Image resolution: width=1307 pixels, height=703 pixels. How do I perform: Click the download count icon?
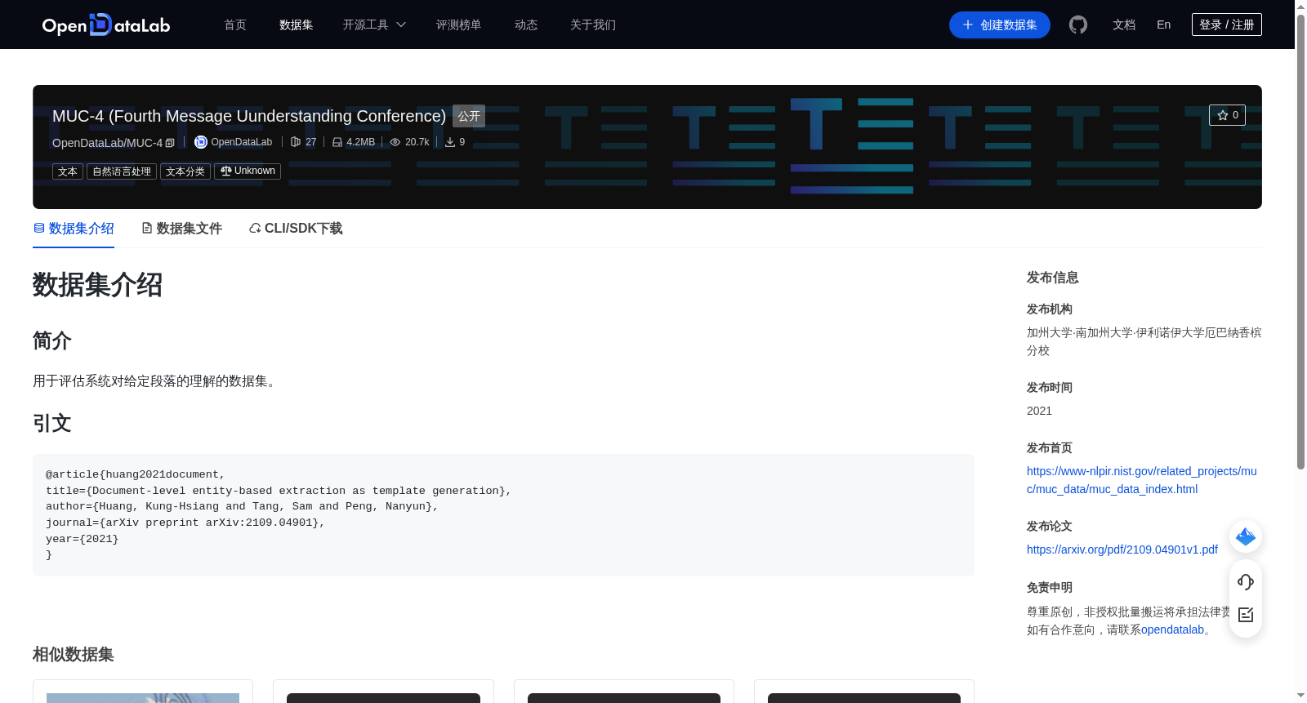click(450, 142)
